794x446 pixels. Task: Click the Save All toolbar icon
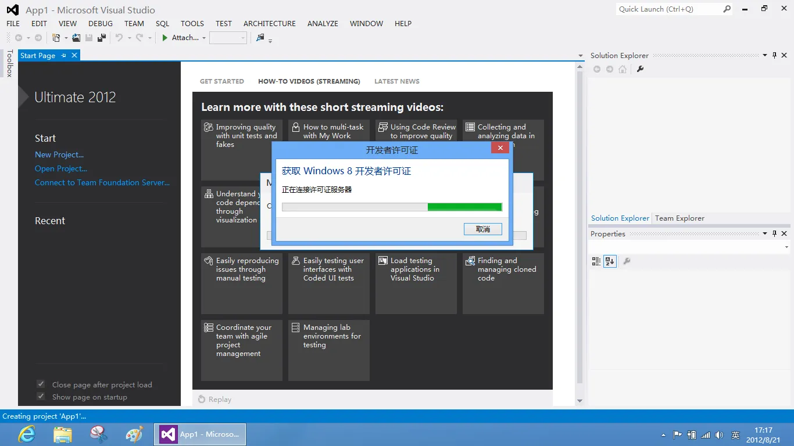pyautogui.click(x=102, y=38)
